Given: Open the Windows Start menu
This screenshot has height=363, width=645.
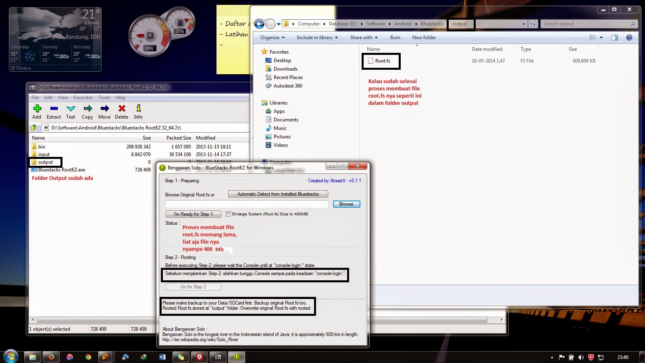Looking at the screenshot, I should point(11,357).
